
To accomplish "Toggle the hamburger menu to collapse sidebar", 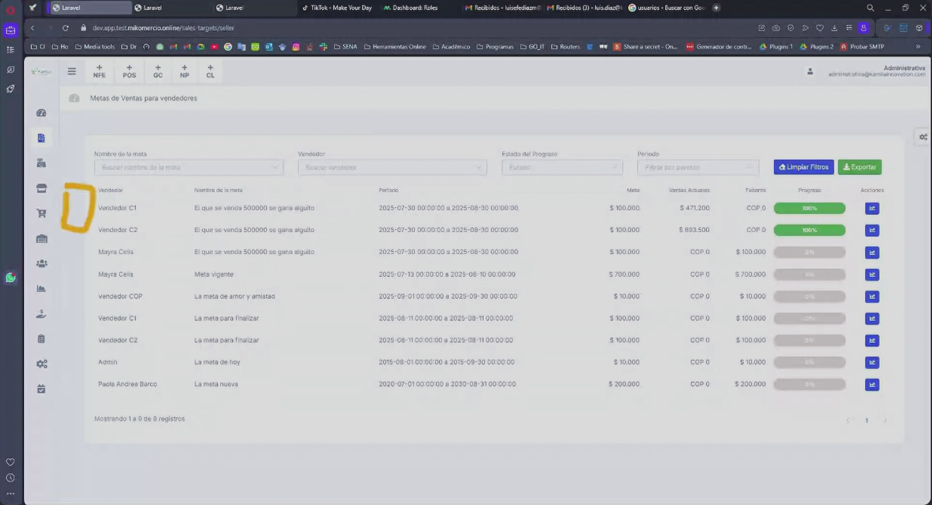I will (x=72, y=72).
